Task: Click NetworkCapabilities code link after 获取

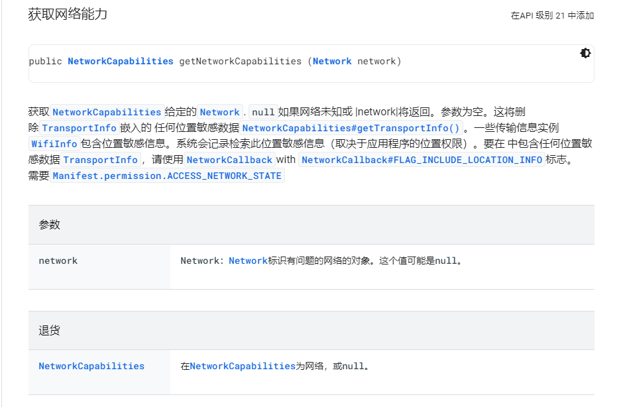Action: tap(107, 112)
